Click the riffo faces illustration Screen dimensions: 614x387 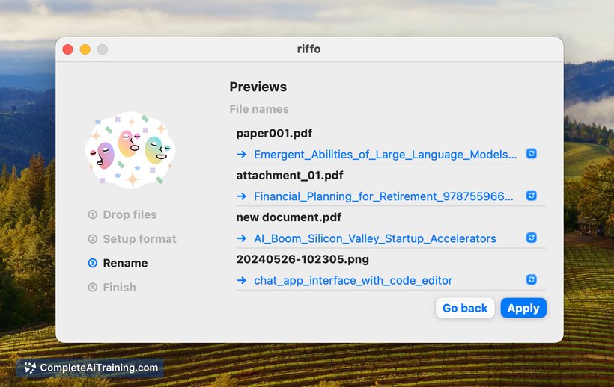(x=130, y=150)
